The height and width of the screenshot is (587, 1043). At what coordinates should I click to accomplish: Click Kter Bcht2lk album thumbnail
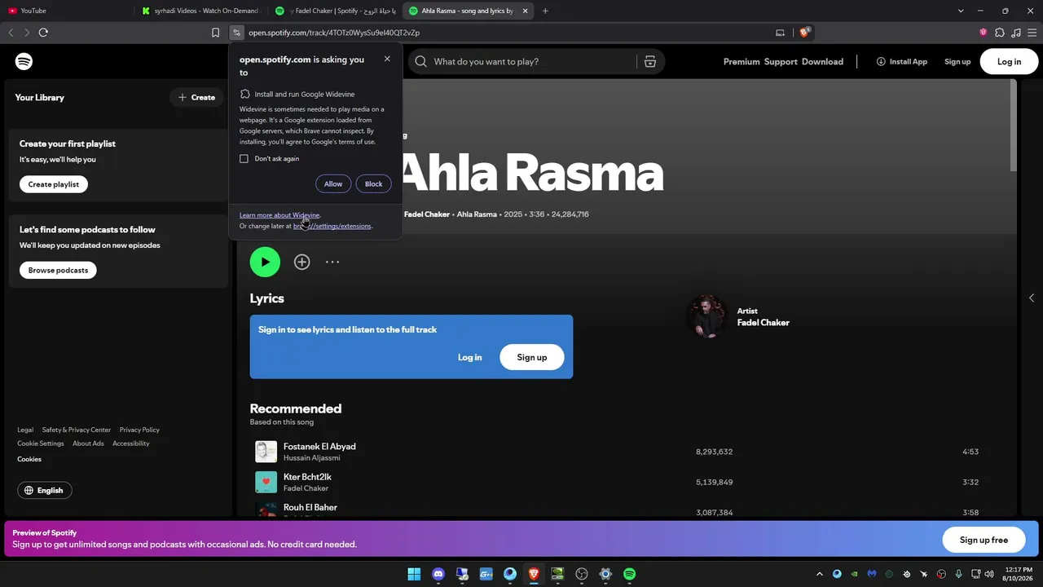click(x=266, y=482)
